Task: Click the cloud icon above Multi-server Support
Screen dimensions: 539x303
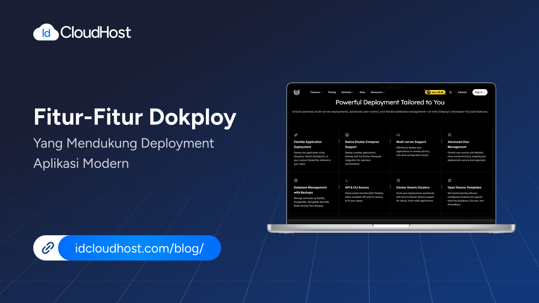Action: pos(398,135)
